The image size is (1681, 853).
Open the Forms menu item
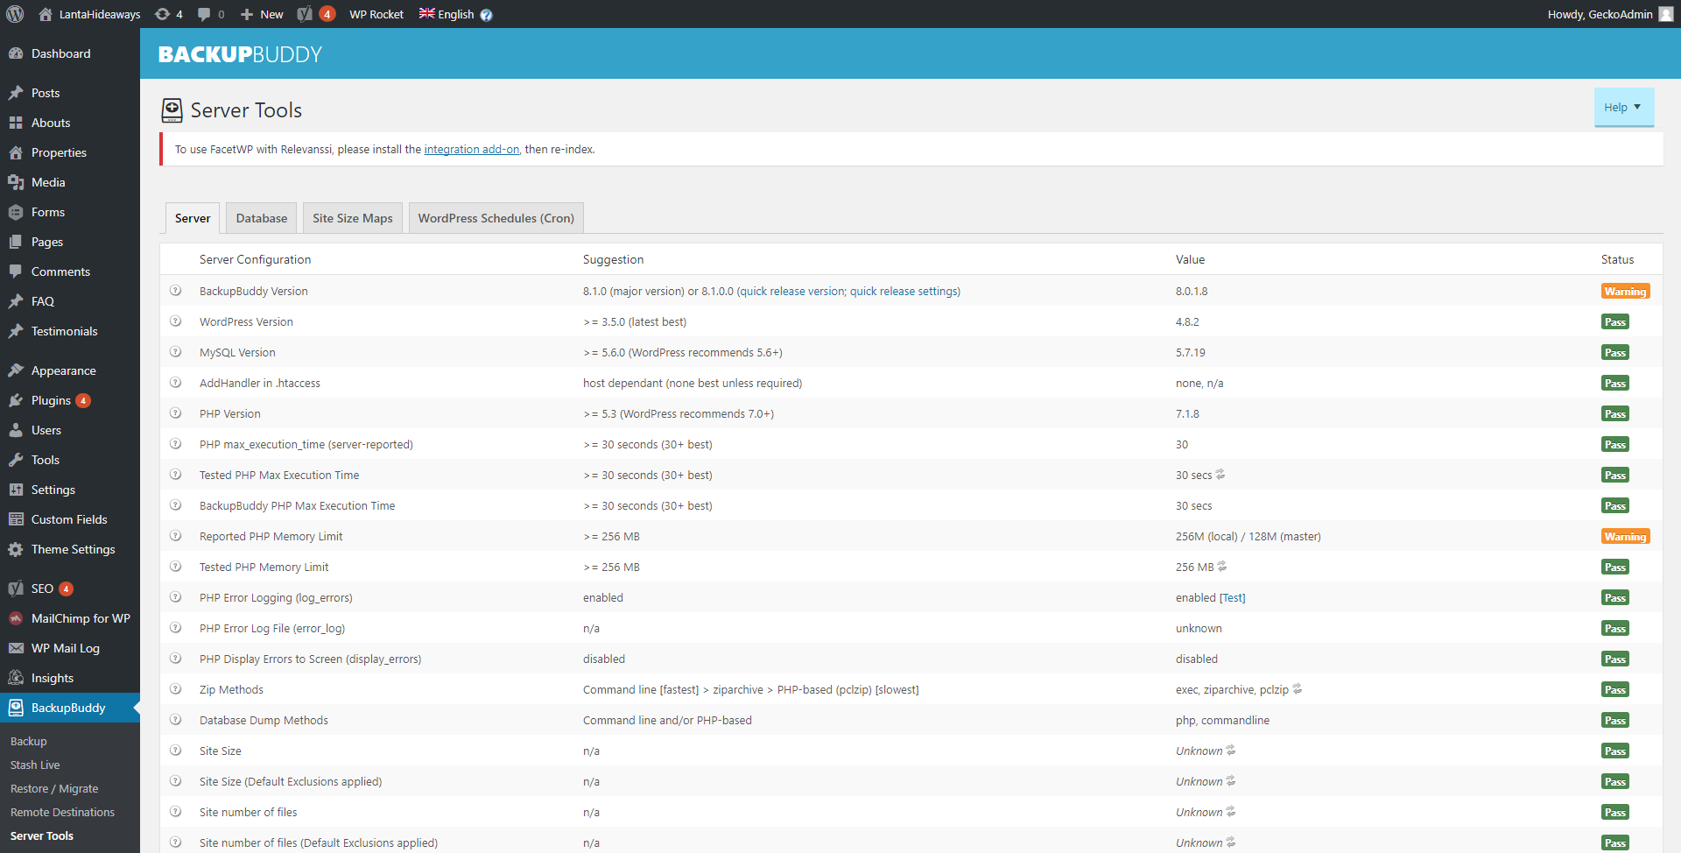[48, 212]
